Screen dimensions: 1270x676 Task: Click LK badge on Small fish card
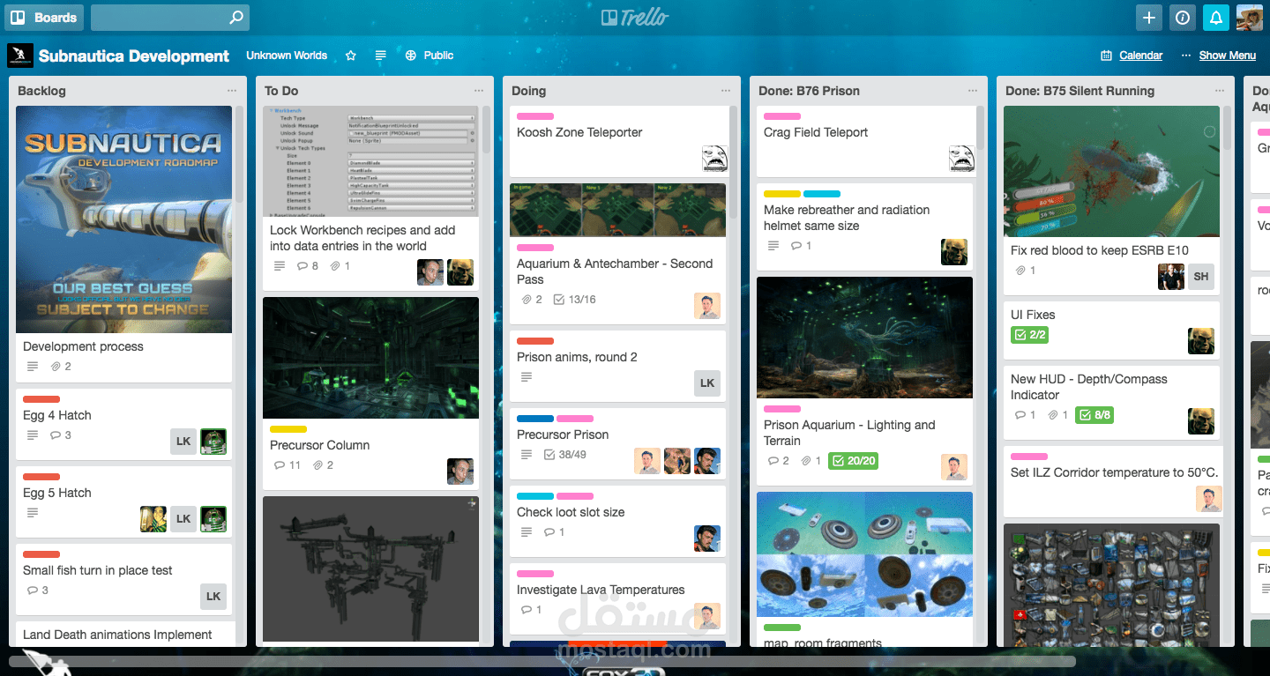click(x=213, y=596)
